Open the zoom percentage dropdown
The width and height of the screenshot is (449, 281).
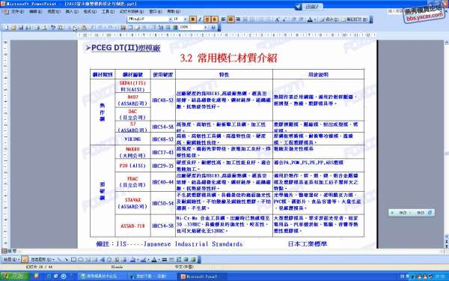point(205,27)
